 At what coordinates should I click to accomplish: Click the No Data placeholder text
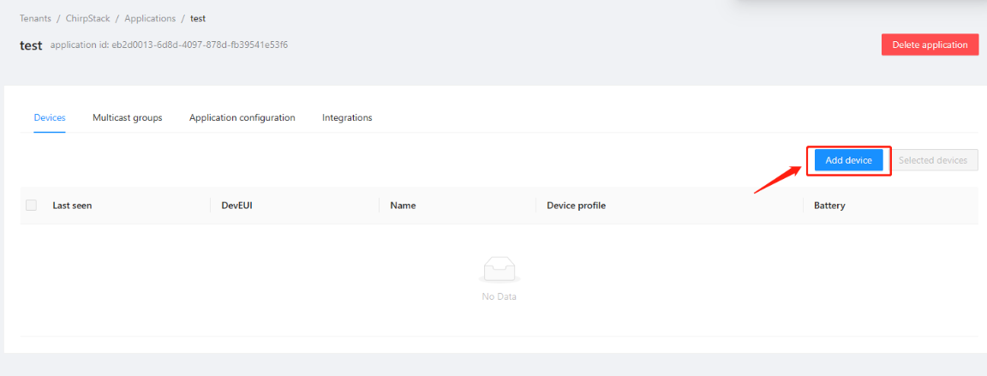pyautogui.click(x=499, y=296)
